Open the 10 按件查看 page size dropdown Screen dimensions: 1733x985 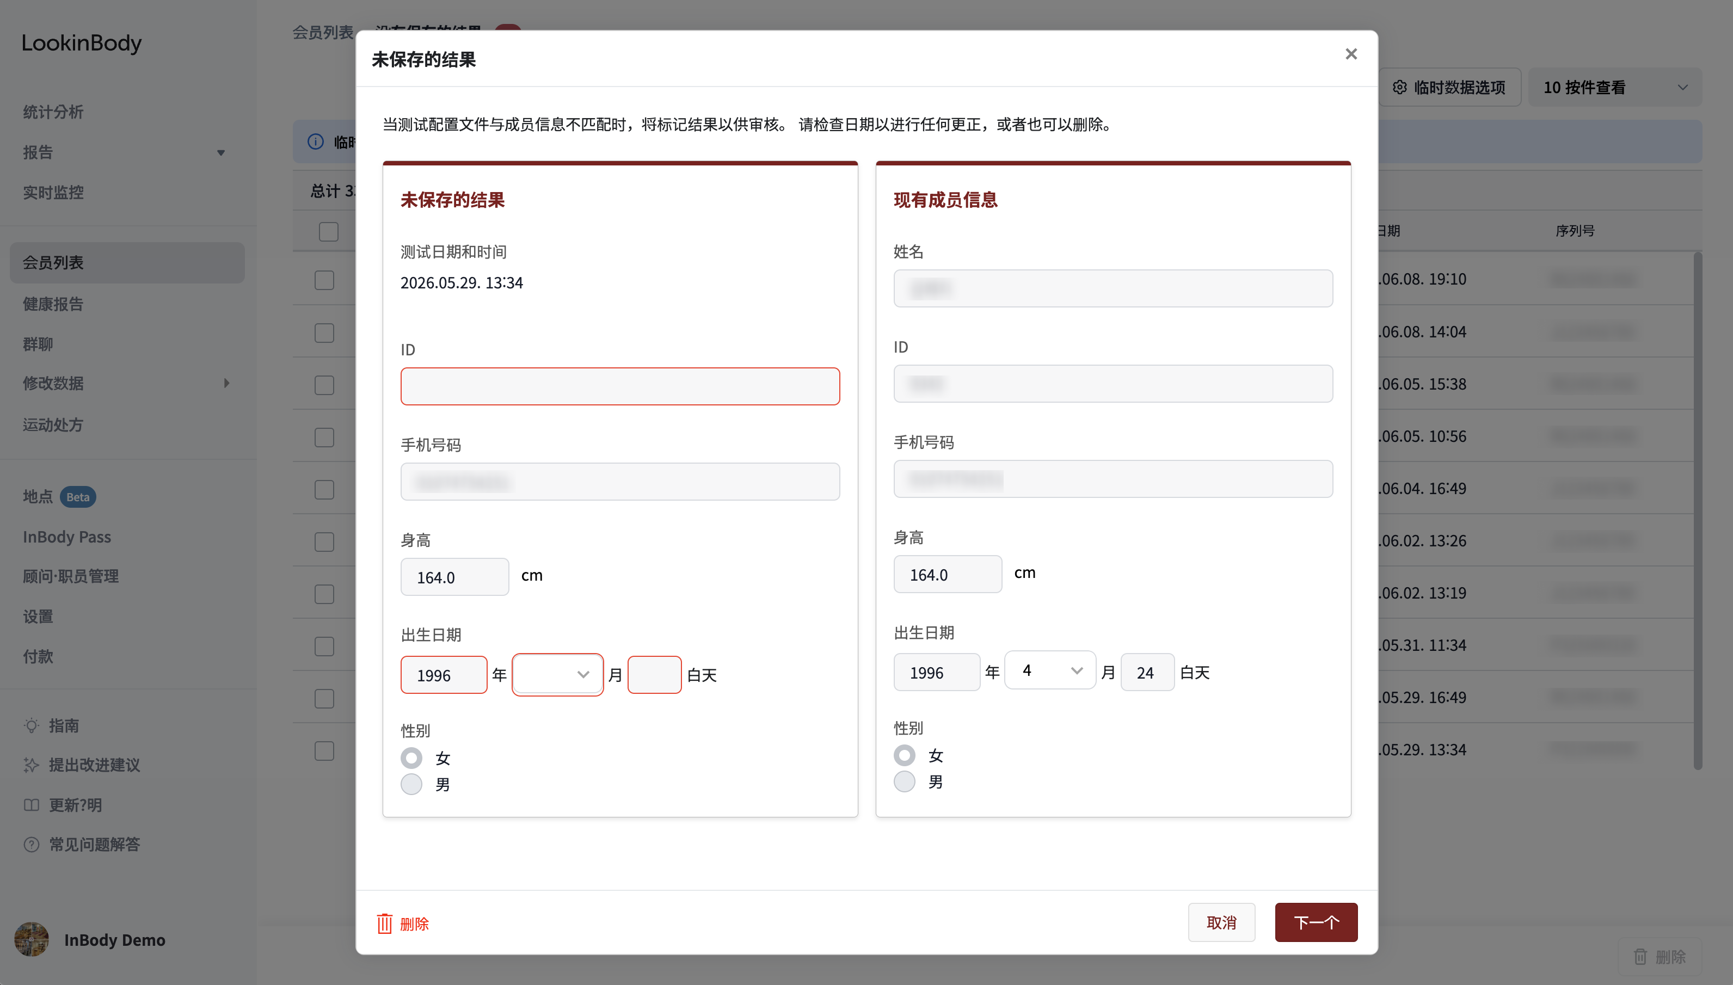[1615, 87]
